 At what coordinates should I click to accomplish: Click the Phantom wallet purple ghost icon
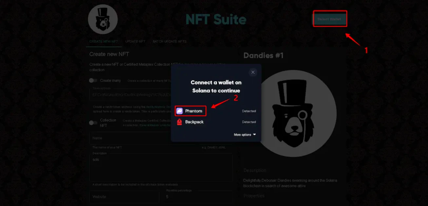click(x=180, y=111)
